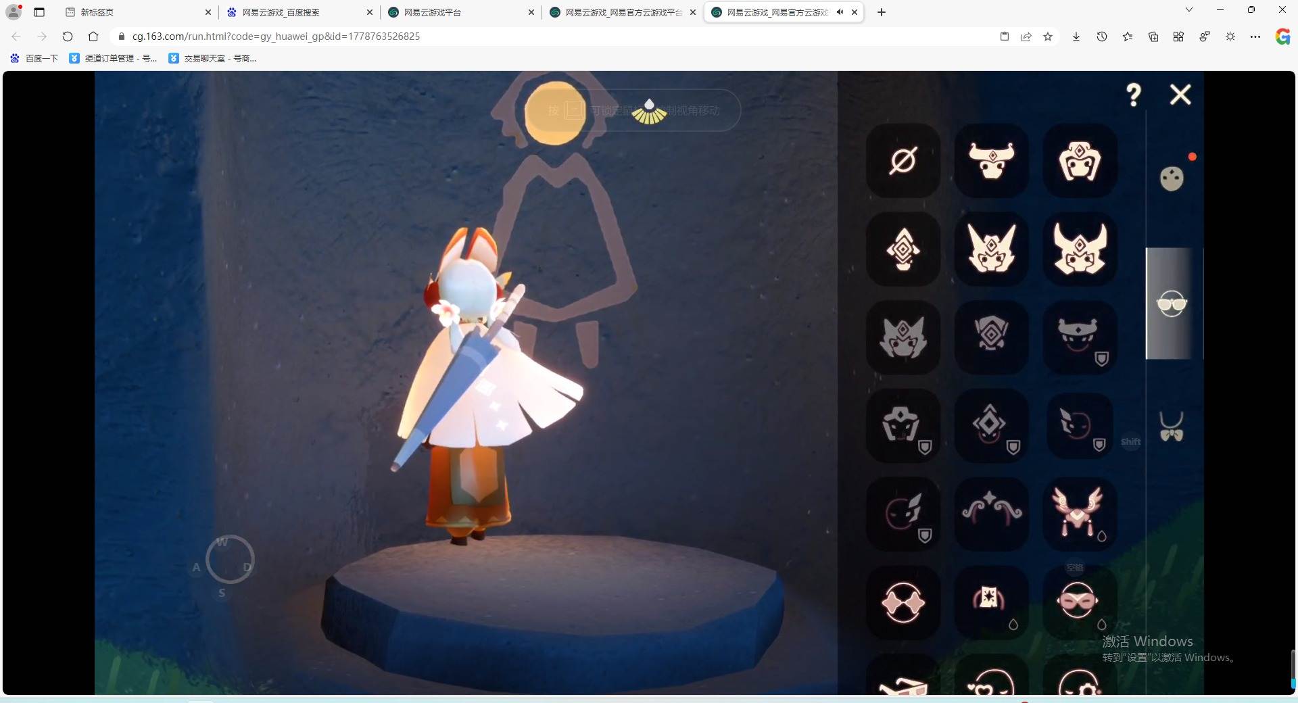Mute audio on the active game tab

(840, 12)
